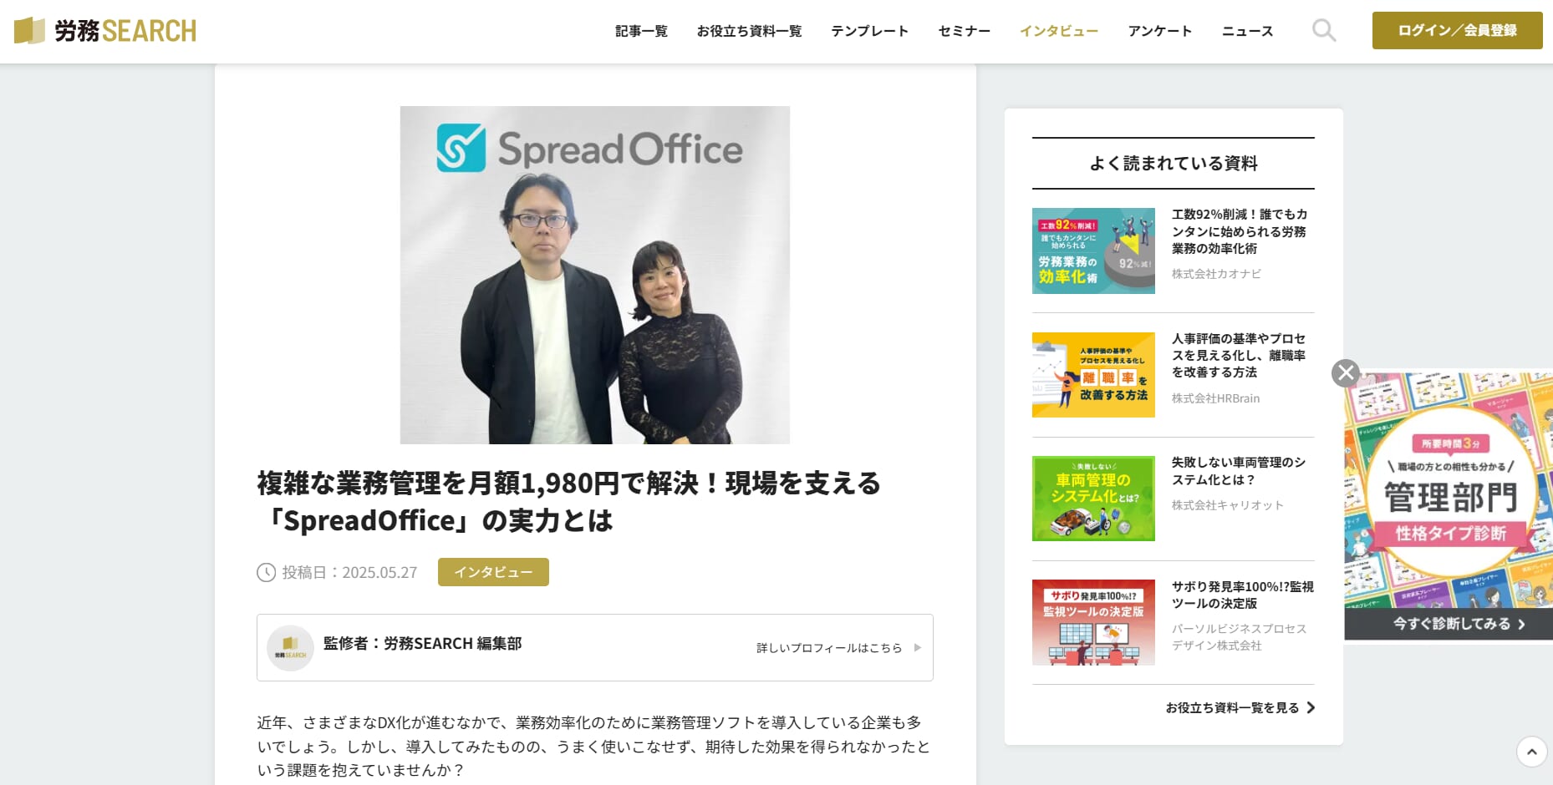
Task: Click 今すぐ診断してみる banner link
Action: [1459, 624]
